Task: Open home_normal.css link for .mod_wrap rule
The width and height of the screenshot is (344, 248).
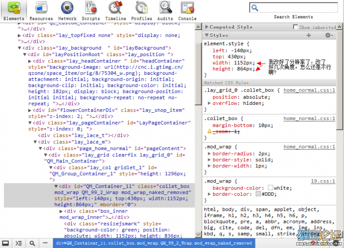Action: click(309, 147)
